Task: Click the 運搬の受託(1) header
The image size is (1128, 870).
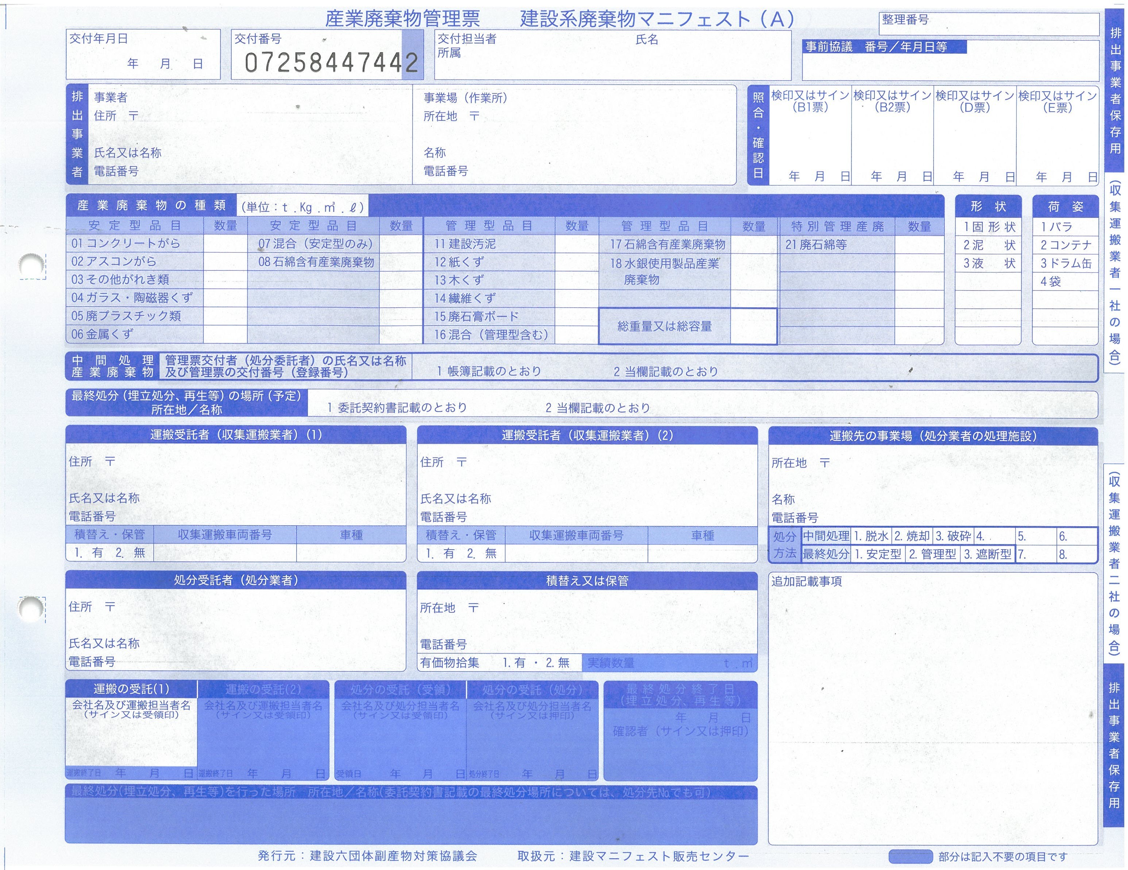Action: tap(131, 689)
